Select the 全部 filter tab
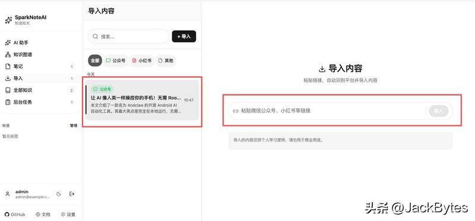This screenshot has width=475, height=221. click(x=95, y=61)
